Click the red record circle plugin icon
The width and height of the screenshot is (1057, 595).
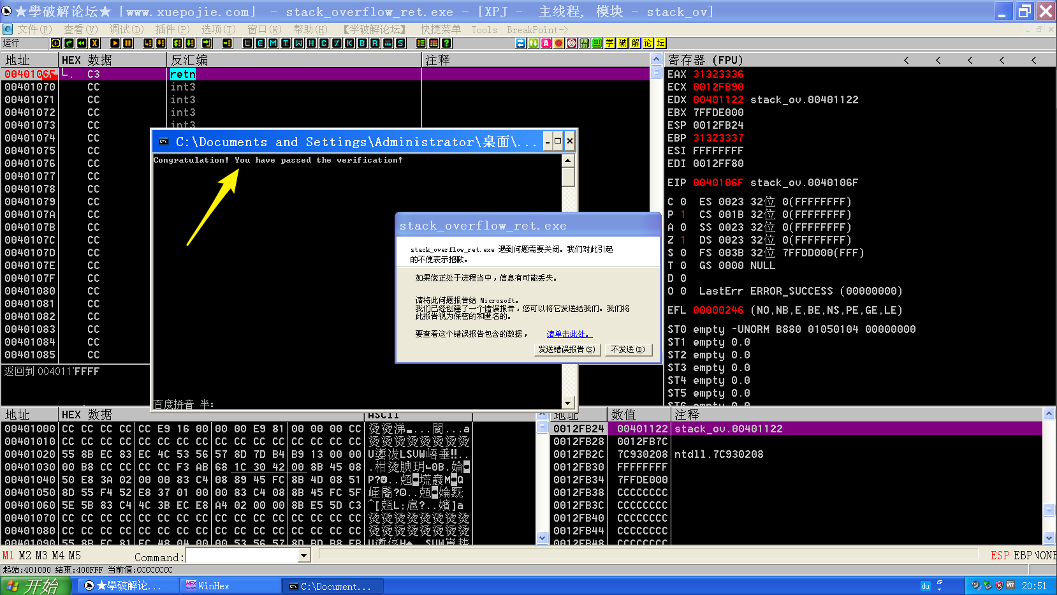558,43
